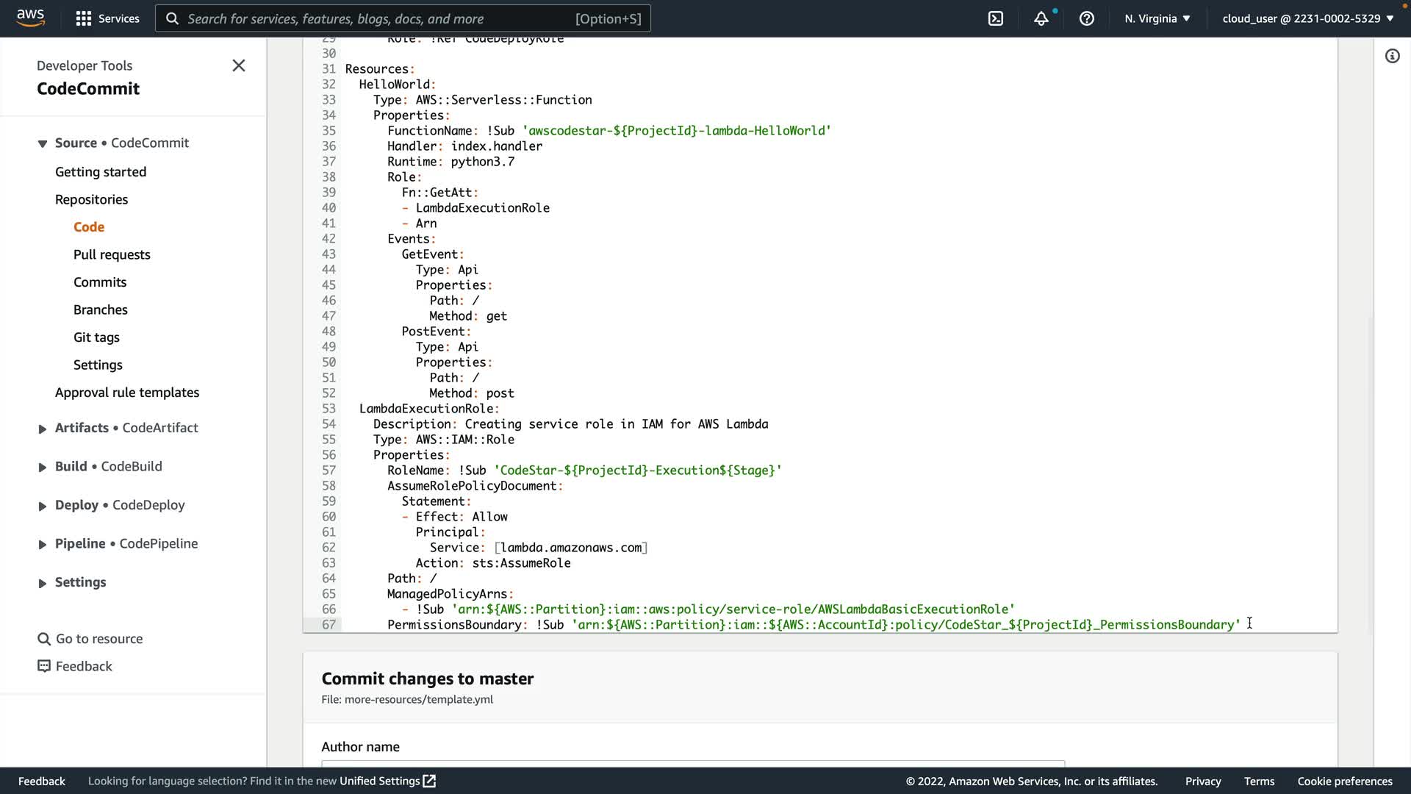
Task: Open the notifications bell
Action: (x=1041, y=18)
